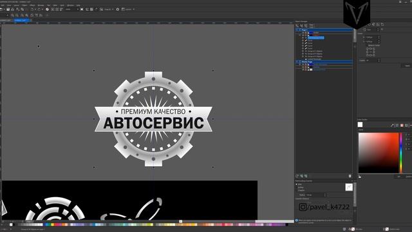Click the Layer Manager View icon

[x=306, y=26]
